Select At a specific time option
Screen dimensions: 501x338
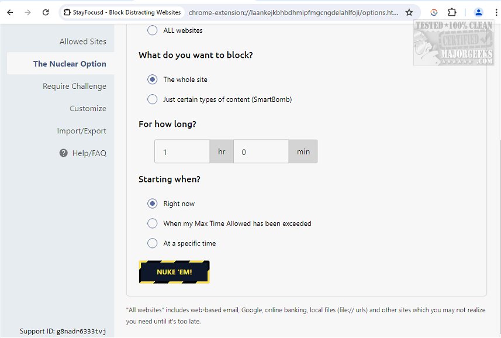[153, 243]
